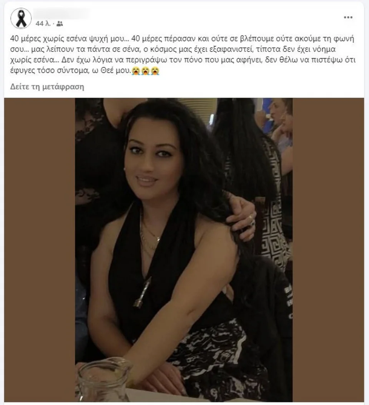Viewport: 369px width, 405px height.
Task: Click the brown margin right of photo
Action: [x=328, y=250]
